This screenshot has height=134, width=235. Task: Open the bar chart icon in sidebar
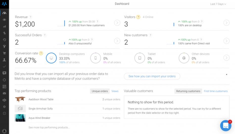coord(4,26)
